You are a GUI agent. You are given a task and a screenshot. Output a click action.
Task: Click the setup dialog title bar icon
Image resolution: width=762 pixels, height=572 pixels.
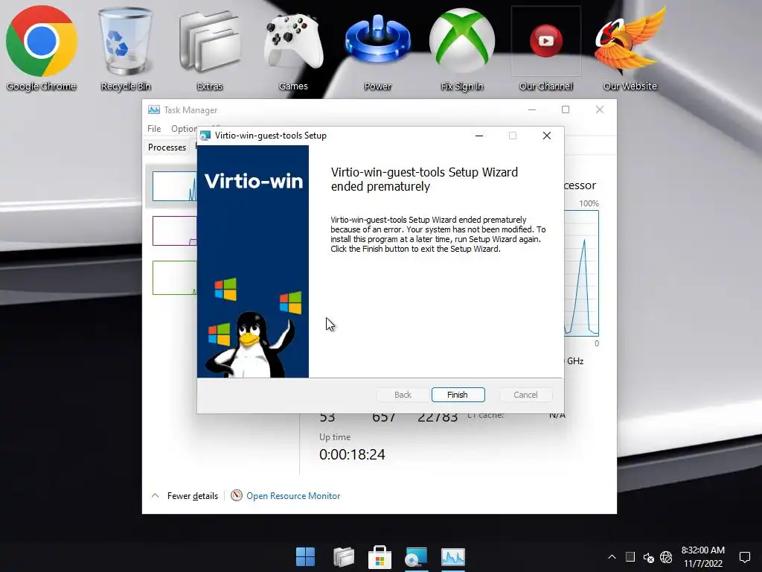click(205, 136)
